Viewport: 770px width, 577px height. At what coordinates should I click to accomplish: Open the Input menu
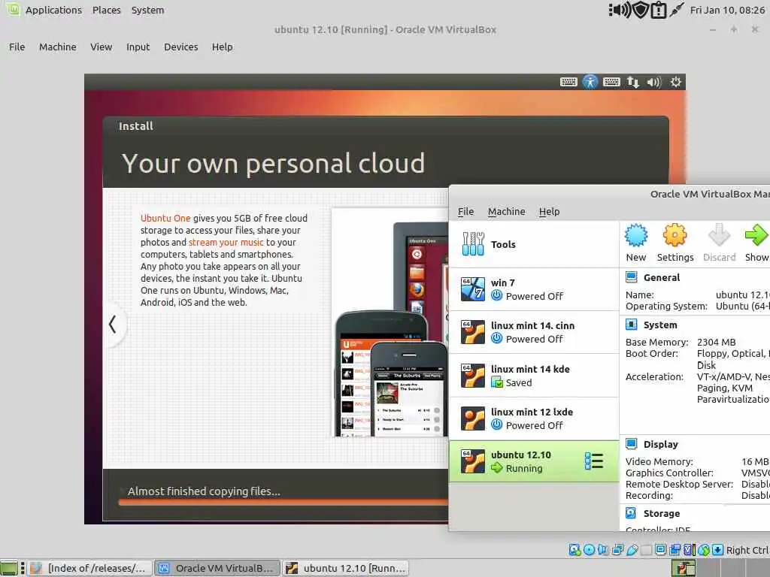[x=138, y=47]
